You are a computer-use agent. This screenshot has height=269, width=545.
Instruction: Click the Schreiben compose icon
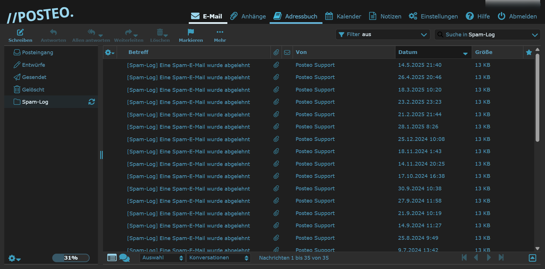coord(20,32)
